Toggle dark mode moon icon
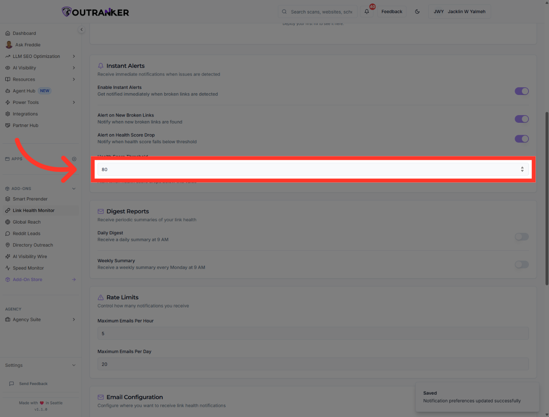Viewport: 549px width, 417px height. tap(417, 12)
